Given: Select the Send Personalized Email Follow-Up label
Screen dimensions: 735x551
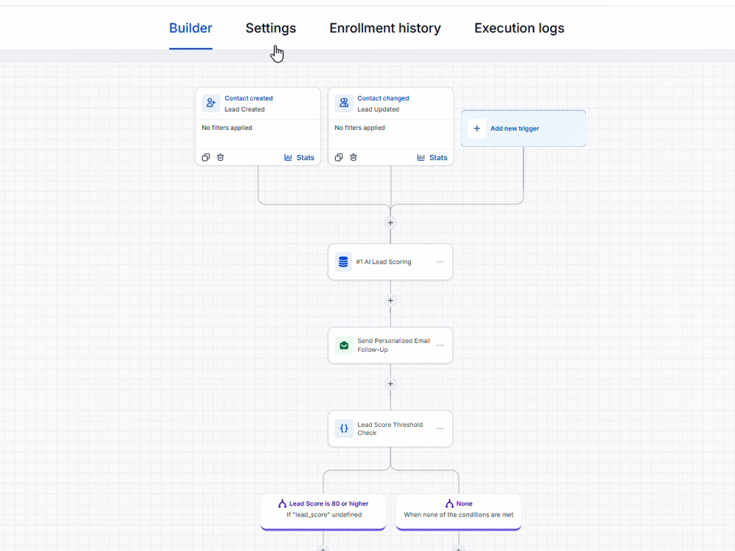Looking at the screenshot, I should (x=394, y=345).
